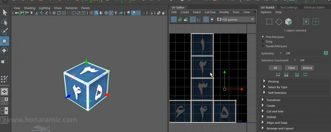The image size is (331, 132).
Task: Click the UV snapshot camera icon
Action: 219,20
